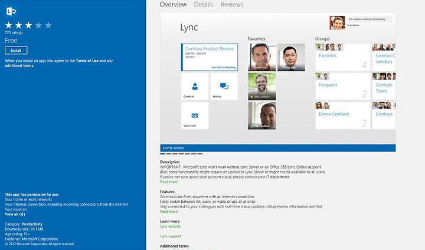Click the Groups heading in screenshot

tap(322, 39)
